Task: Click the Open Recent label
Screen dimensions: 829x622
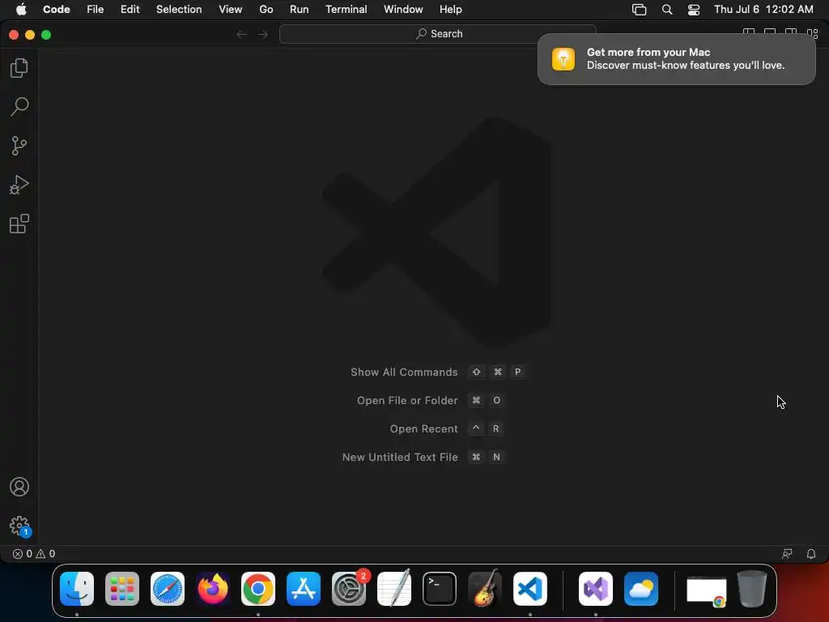Action: (423, 429)
